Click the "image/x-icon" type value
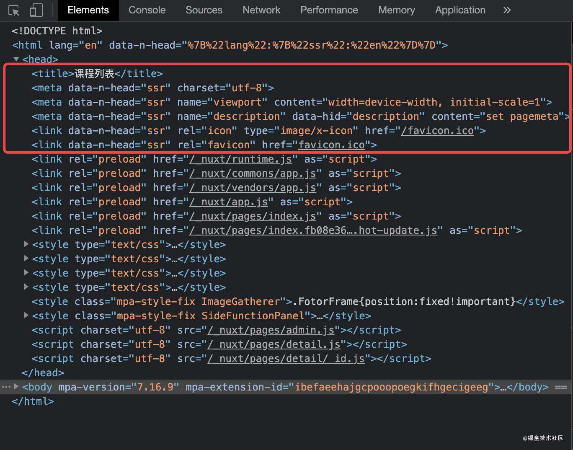 click(x=316, y=131)
